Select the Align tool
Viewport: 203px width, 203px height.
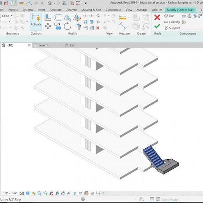pos(48,18)
